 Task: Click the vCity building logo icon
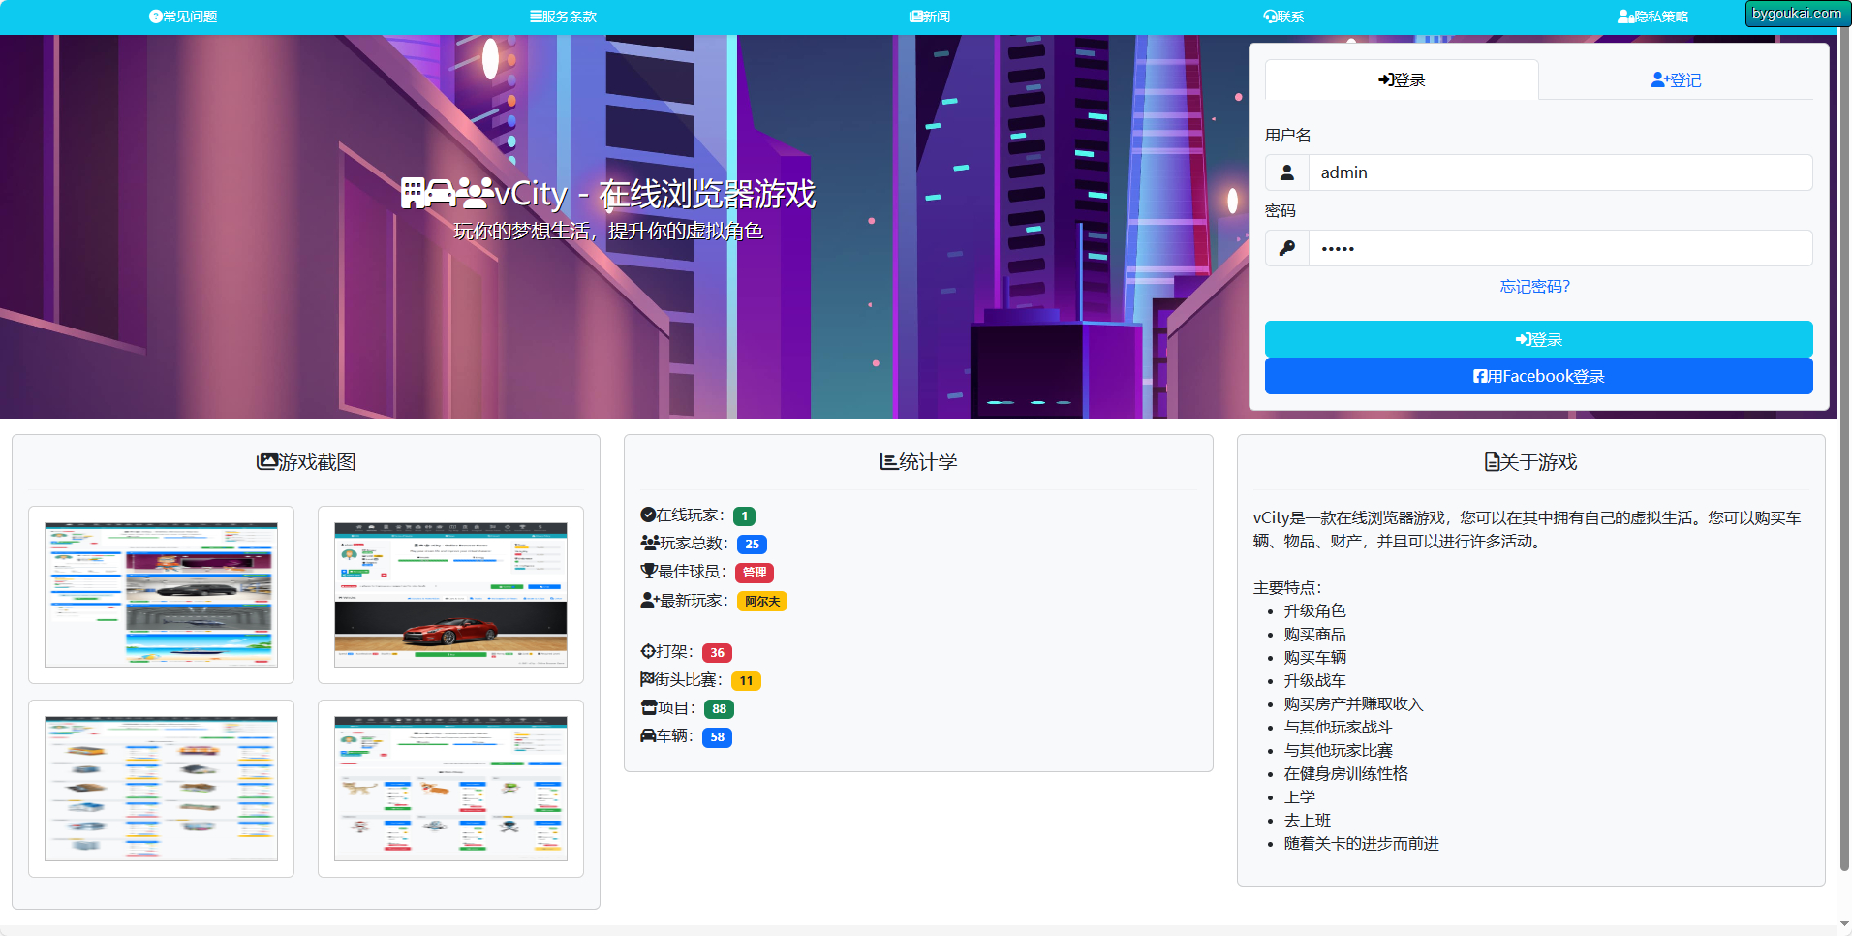414,194
